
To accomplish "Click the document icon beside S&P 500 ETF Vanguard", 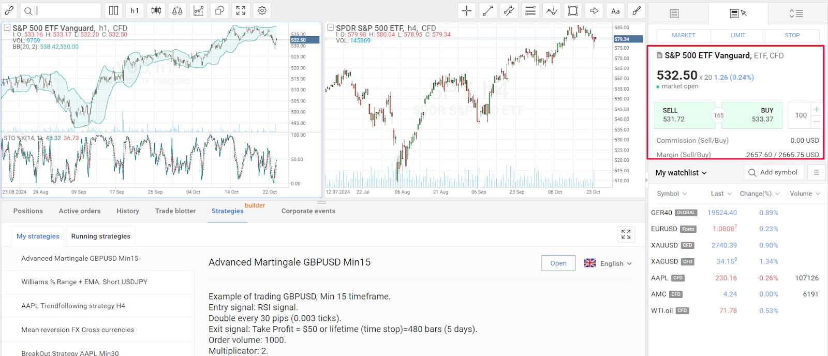I will point(659,55).
